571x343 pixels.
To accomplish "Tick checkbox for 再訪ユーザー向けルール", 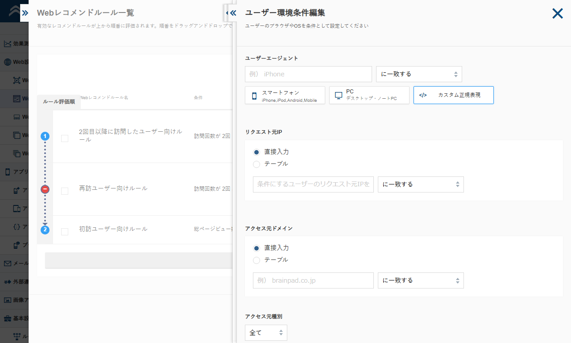I will pos(65,191).
